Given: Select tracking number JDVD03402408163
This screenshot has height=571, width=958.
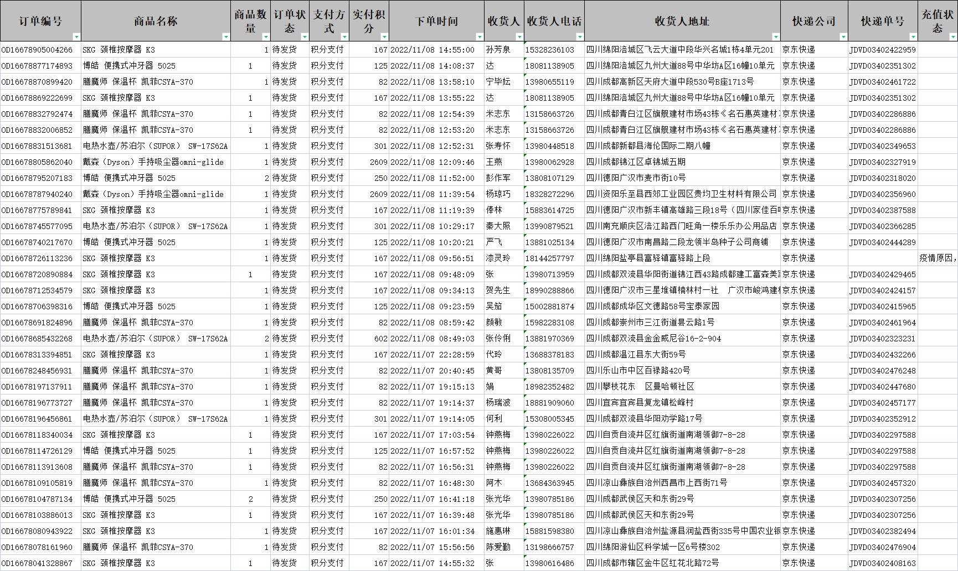Looking at the screenshot, I should 883,563.
